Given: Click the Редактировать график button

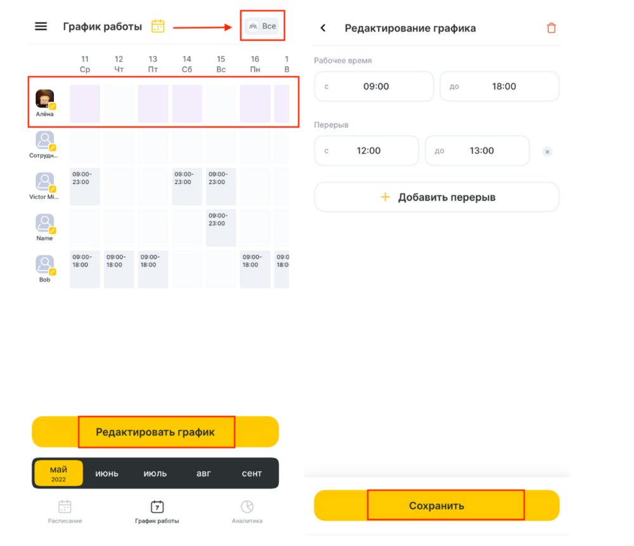Looking at the screenshot, I should pyautogui.click(x=155, y=432).
